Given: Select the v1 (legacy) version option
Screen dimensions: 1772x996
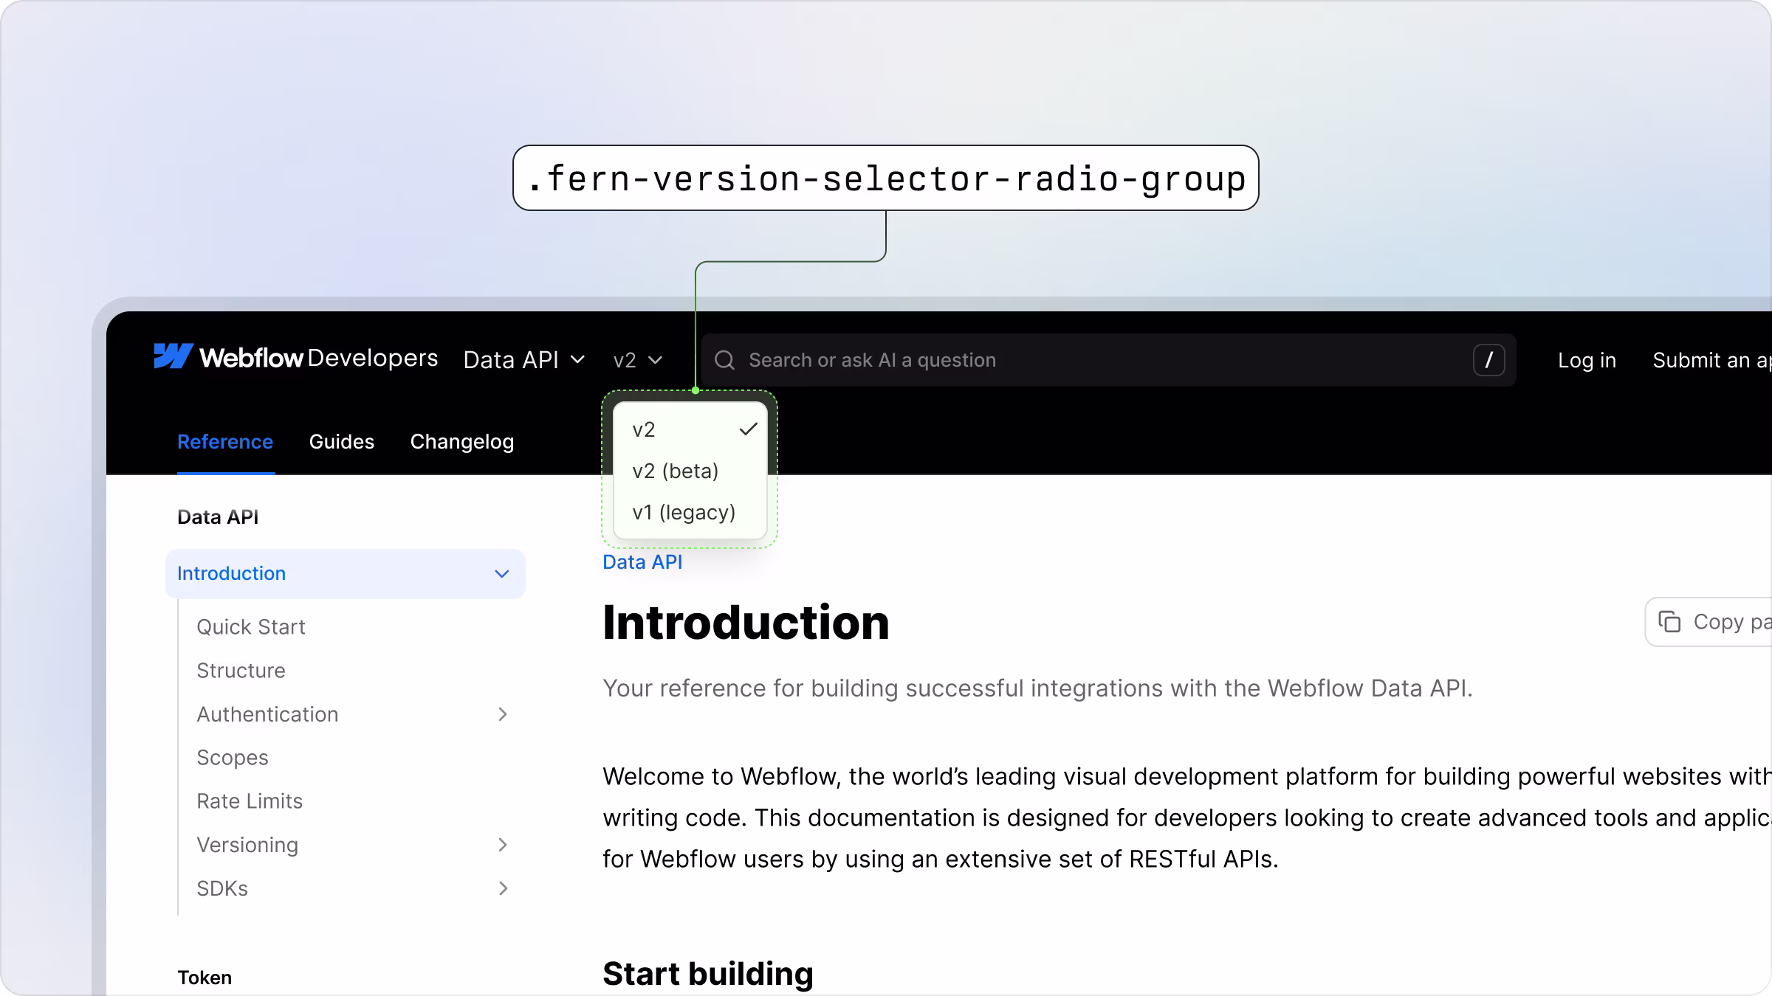Looking at the screenshot, I should 683,512.
